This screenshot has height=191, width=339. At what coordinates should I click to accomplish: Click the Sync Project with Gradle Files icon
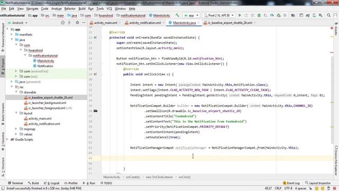(308, 15)
